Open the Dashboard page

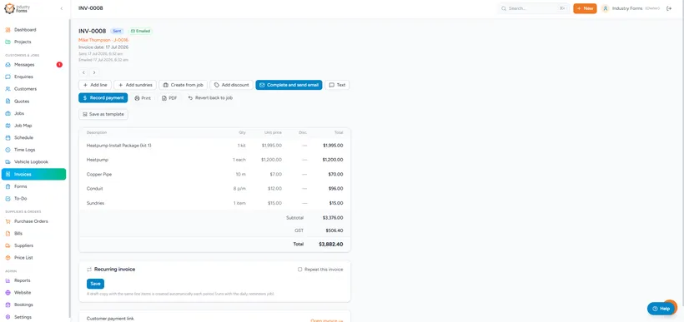coord(25,30)
